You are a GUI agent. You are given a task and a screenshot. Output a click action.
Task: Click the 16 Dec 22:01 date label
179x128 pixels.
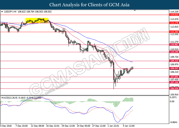53,126
